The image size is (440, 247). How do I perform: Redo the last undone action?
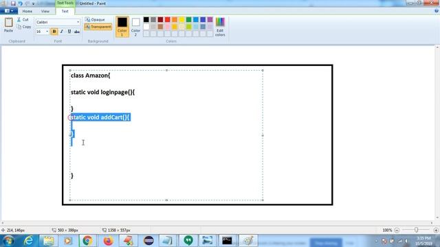[x=27, y=3]
